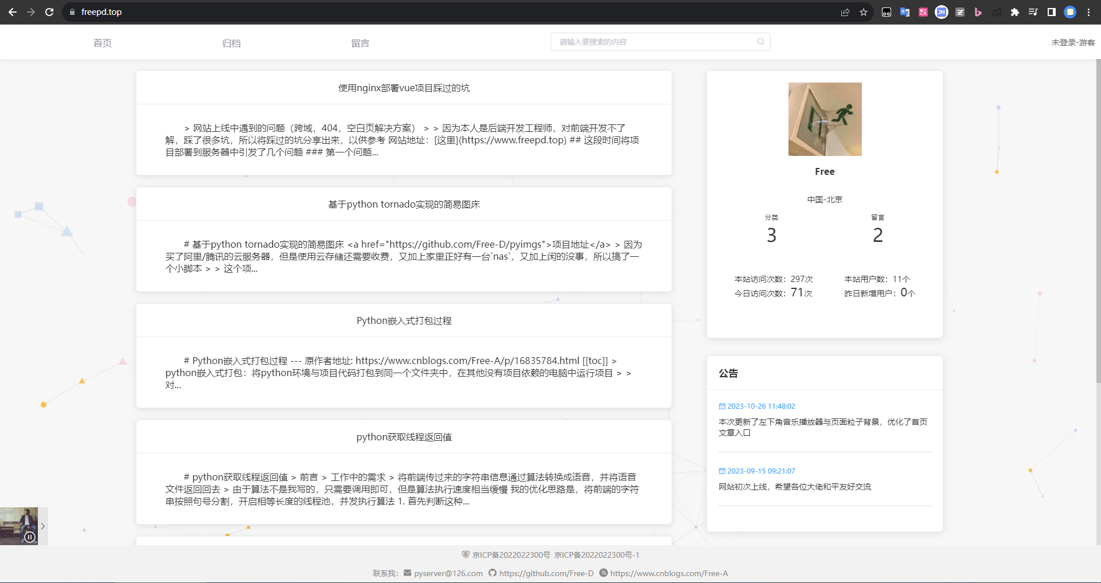
Task: Focus the site search input field
Action: [x=660, y=42]
